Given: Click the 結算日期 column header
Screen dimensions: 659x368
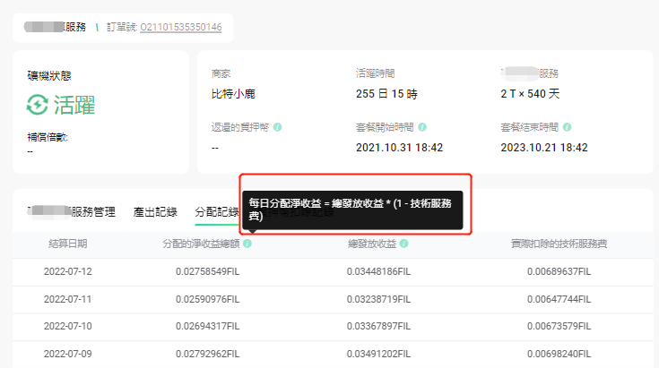Looking at the screenshot, I should (x=68, y=244).
